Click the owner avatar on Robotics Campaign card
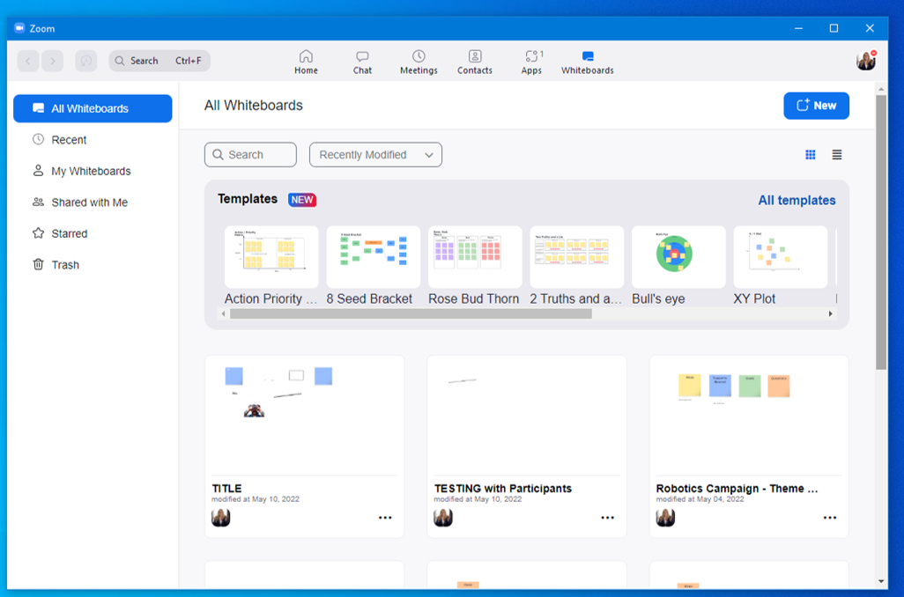904x597 pixels. coord(665,518)
